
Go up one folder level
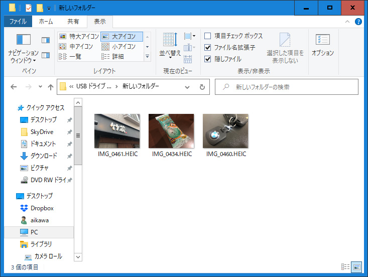pos(51,87)
